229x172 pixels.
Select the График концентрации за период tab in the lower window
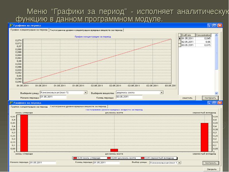(29, 106)
